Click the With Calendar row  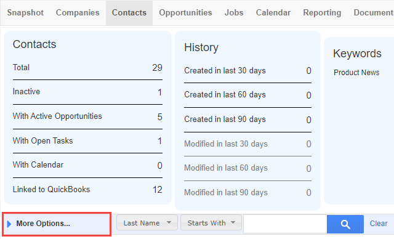pos(87,165)
